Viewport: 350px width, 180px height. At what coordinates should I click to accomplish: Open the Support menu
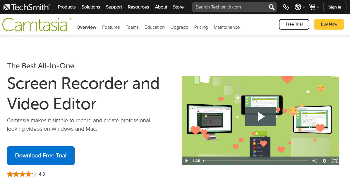pos(114,7)
